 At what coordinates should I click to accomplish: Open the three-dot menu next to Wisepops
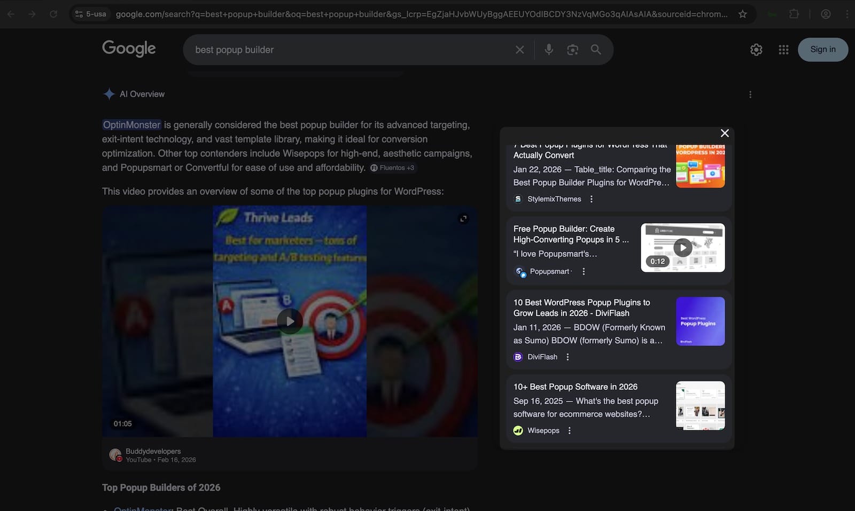point(569,430)
